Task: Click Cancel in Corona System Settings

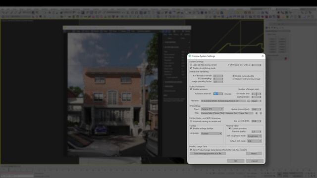Action: [255, 161]
